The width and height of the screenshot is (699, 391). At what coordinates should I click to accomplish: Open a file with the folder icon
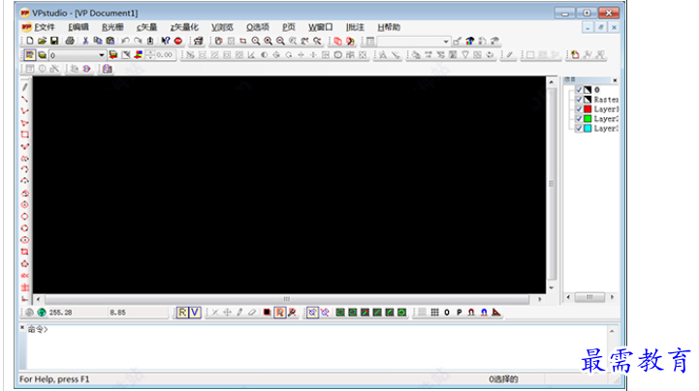42,41
